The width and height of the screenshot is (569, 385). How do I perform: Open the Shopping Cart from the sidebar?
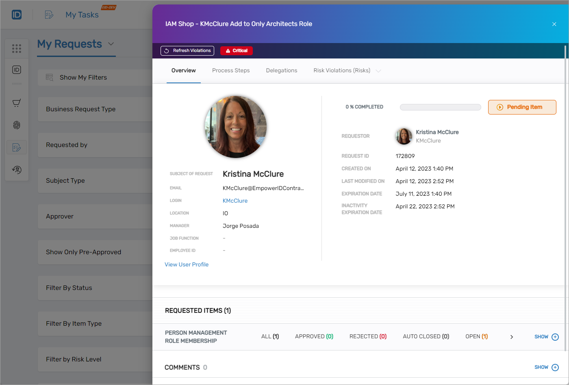point(16,103)
